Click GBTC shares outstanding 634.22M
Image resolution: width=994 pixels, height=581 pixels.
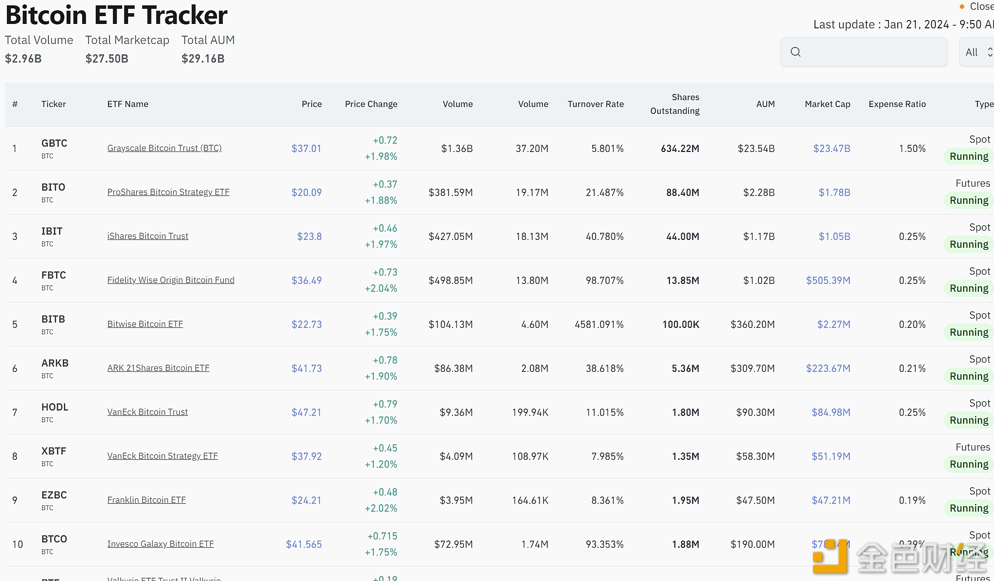click(680, 149)
